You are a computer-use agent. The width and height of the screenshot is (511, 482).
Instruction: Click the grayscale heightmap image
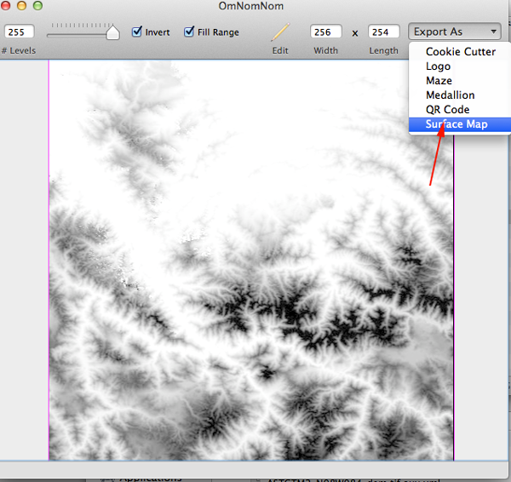point(251,260)
